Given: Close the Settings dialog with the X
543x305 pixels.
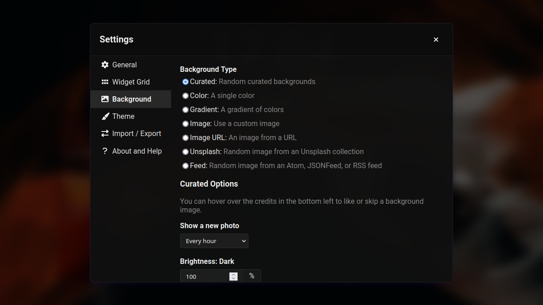Looking at the screenshot, I should [x=436, y=40].
